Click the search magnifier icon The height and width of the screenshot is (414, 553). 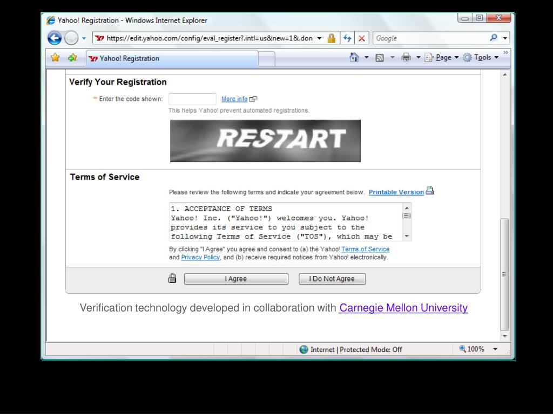494,37
